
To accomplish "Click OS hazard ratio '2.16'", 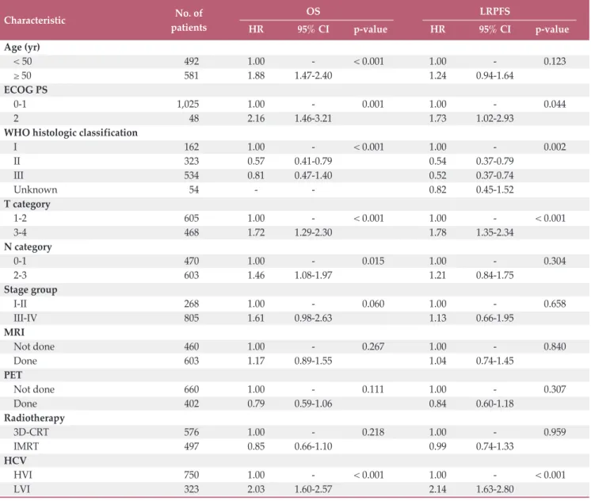I will pyautogui.click(x=257, y=118).
